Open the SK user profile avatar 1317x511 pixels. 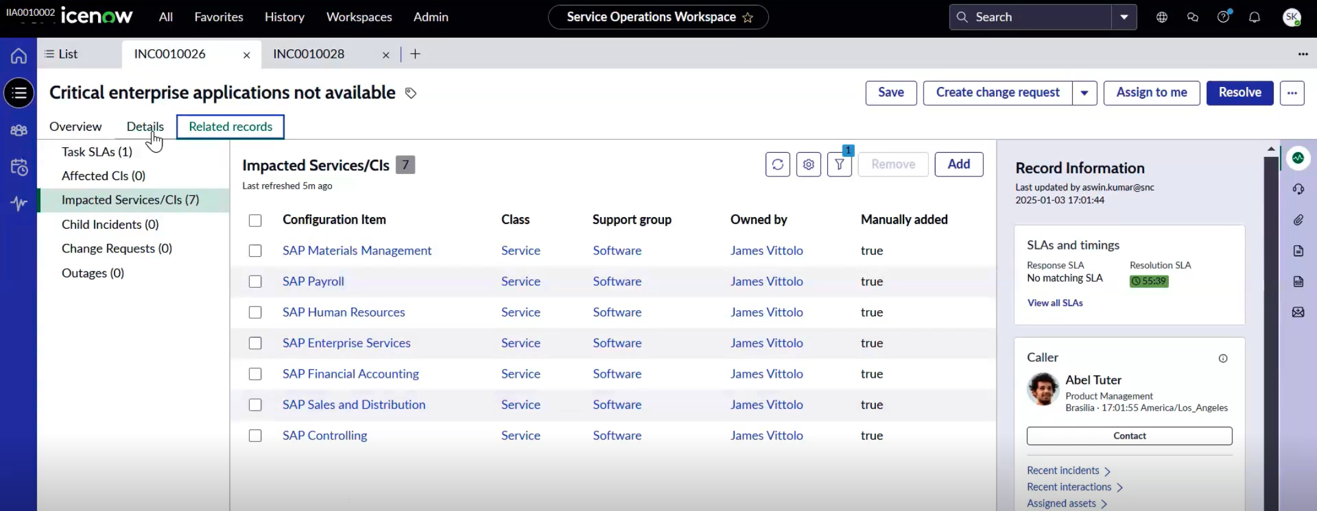[1291, 17]
